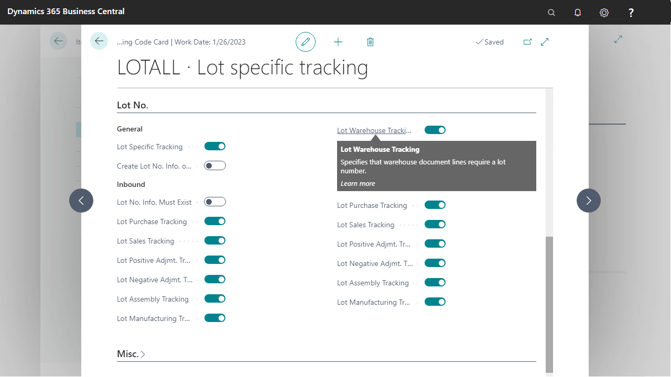Screen dimensions: 671x377
Task: Toggle inbound Lot Purchase Tracking switch
Action: pos(215,221)
